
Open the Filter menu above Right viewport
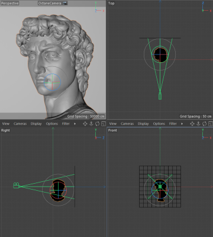(66, 124)
